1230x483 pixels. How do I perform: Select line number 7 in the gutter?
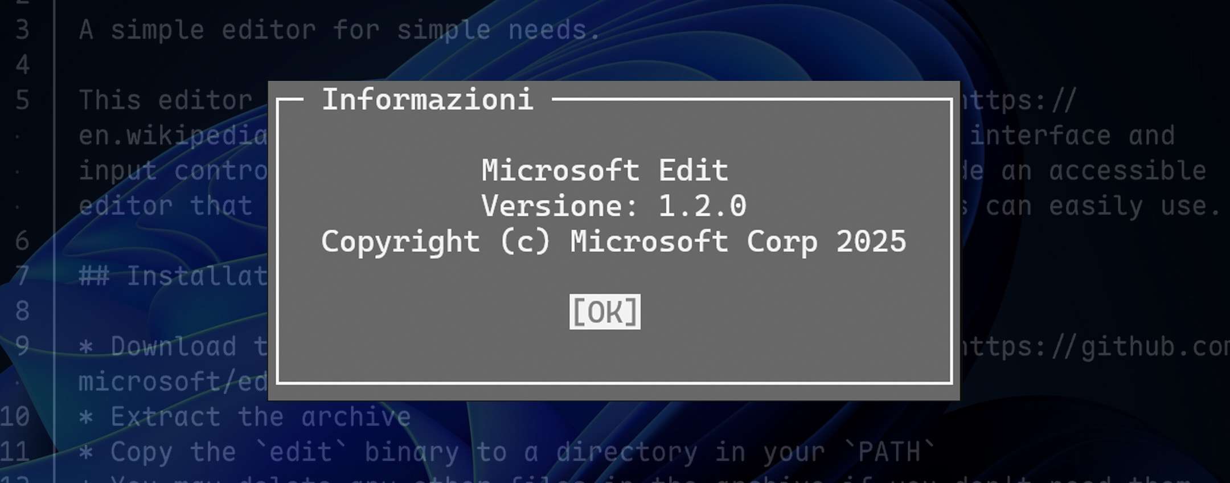pos(22,276)
